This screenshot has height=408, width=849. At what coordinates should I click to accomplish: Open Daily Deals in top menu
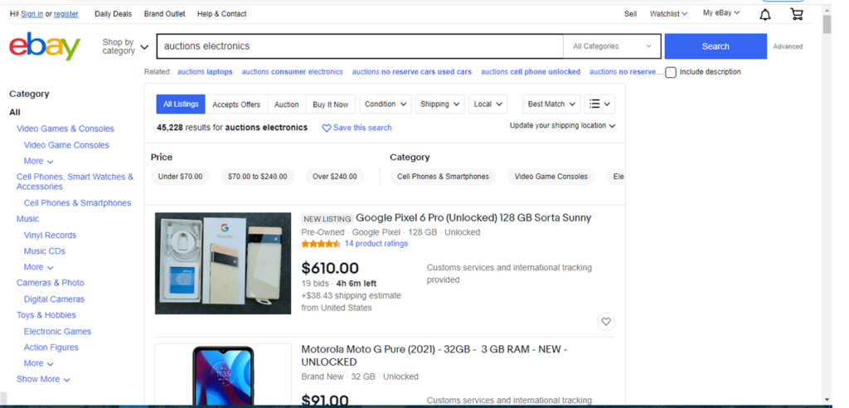[x=113, y=14]
